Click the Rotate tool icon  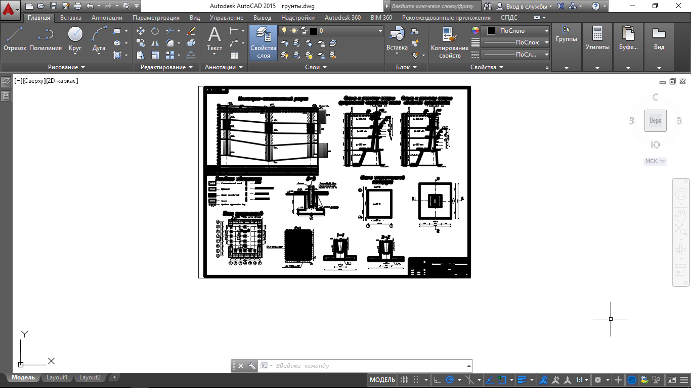155,31
